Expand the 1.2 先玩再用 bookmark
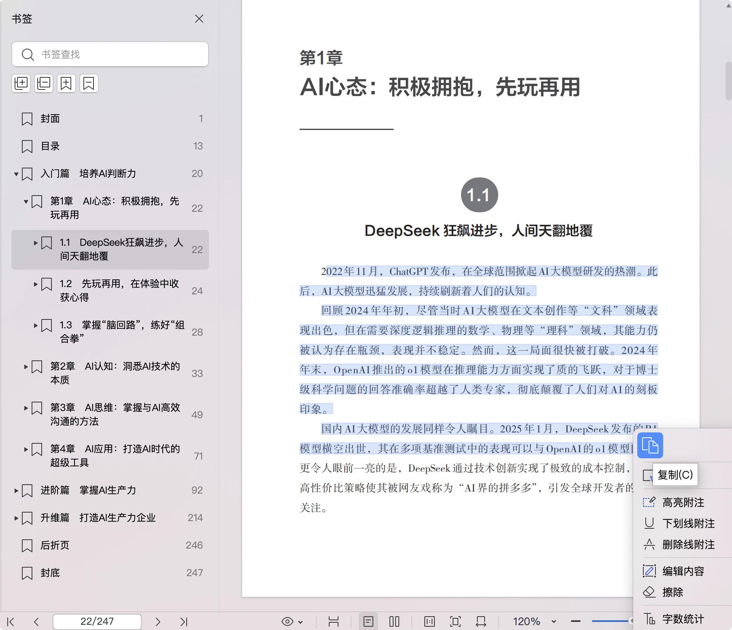This screenshot has width=732, height=630. [x=36, y=284]
